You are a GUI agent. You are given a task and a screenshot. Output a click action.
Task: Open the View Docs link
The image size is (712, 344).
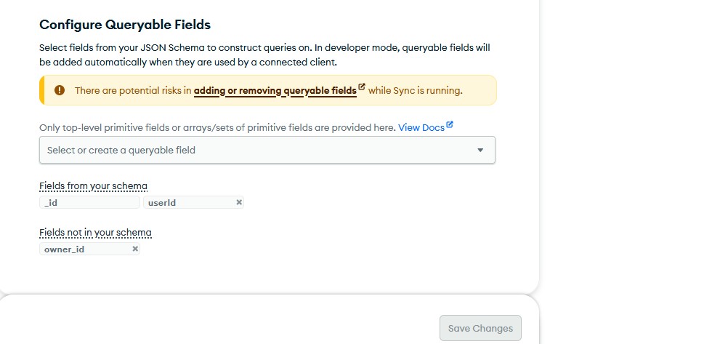(421, 127)
